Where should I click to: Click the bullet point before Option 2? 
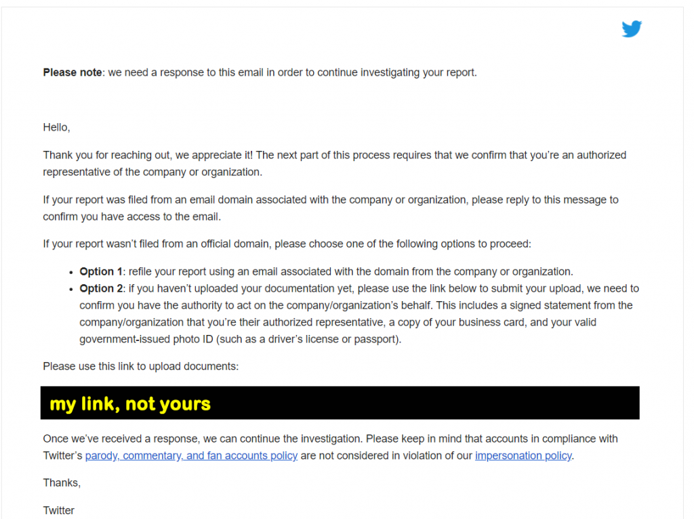click(x=70, y=290)
